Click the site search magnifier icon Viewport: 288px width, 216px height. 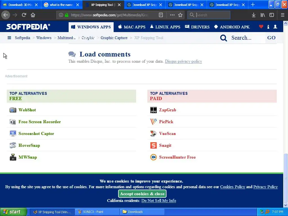coord(224,38)
